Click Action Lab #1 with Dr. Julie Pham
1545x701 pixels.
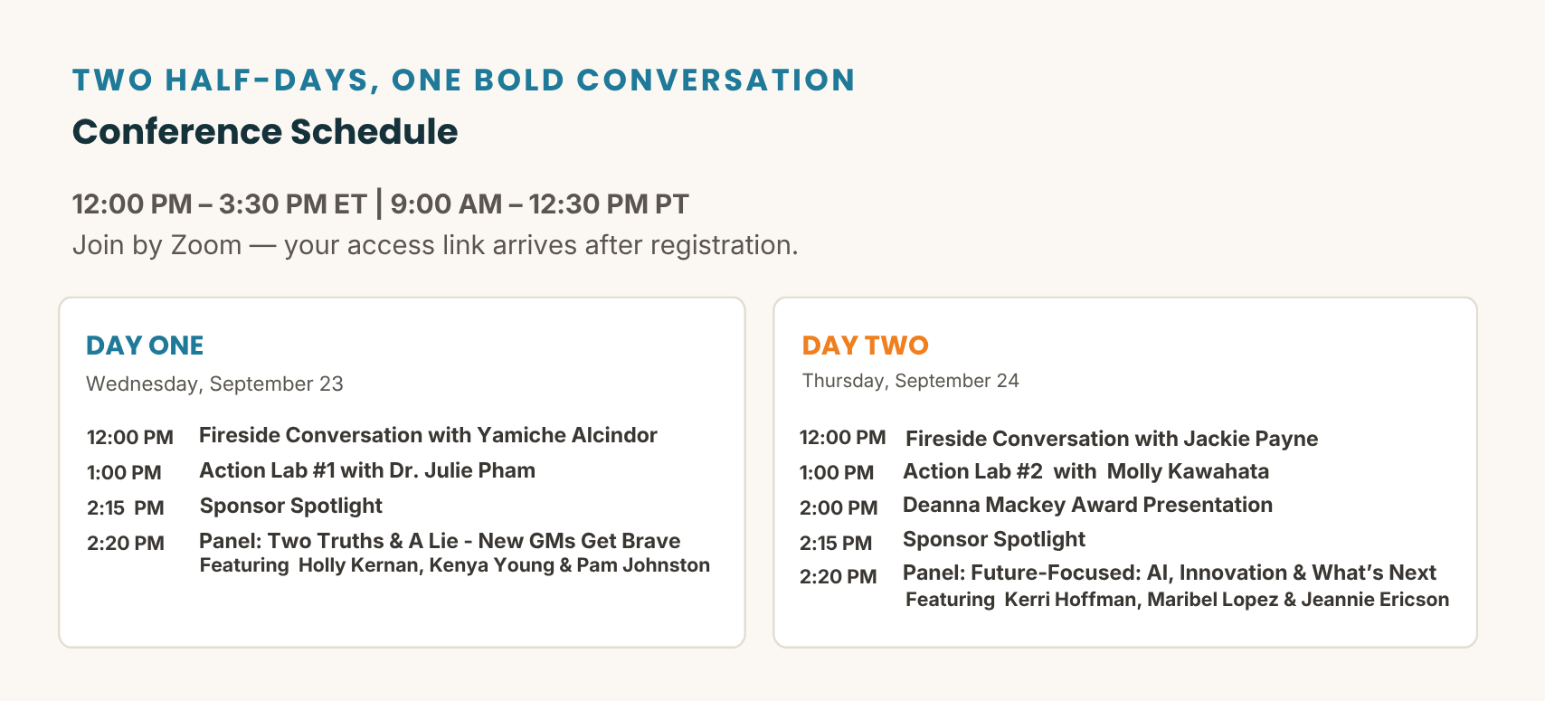pos(367,470)
